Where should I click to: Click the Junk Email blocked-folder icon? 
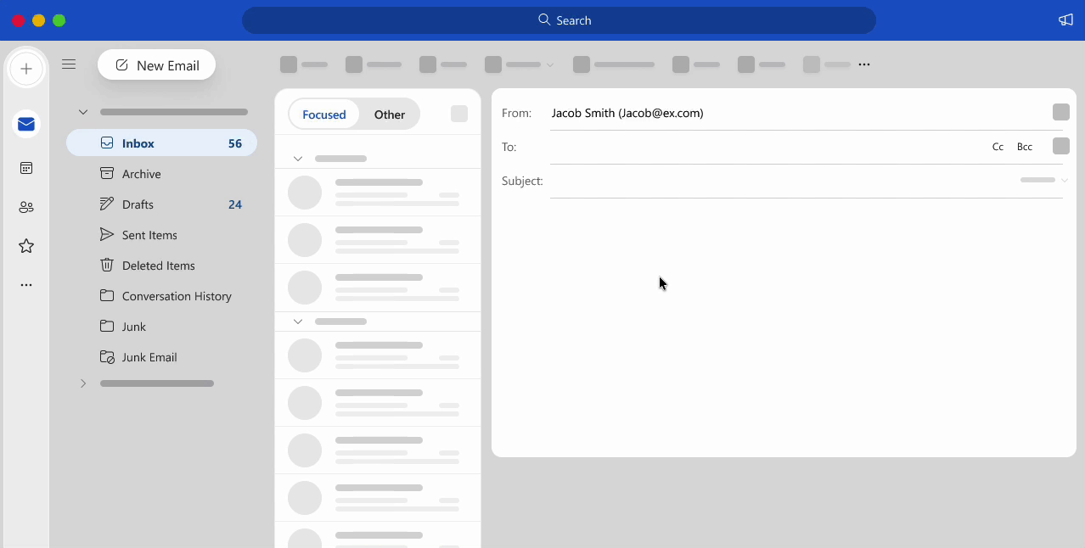tap(107, 357)
